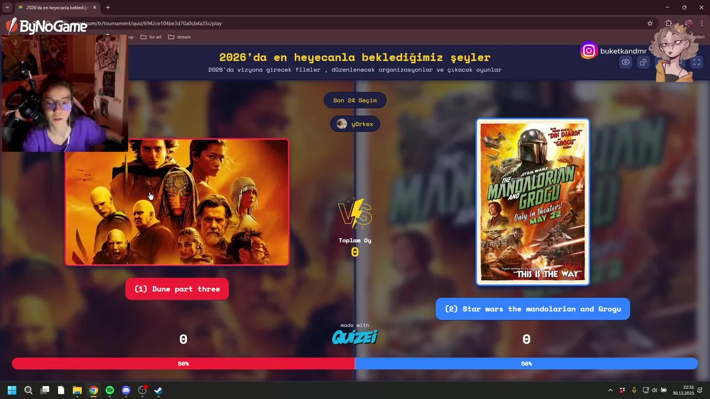Open Discord from the taskbar
This screenshot has height=399, width=710.
point(126,390)
